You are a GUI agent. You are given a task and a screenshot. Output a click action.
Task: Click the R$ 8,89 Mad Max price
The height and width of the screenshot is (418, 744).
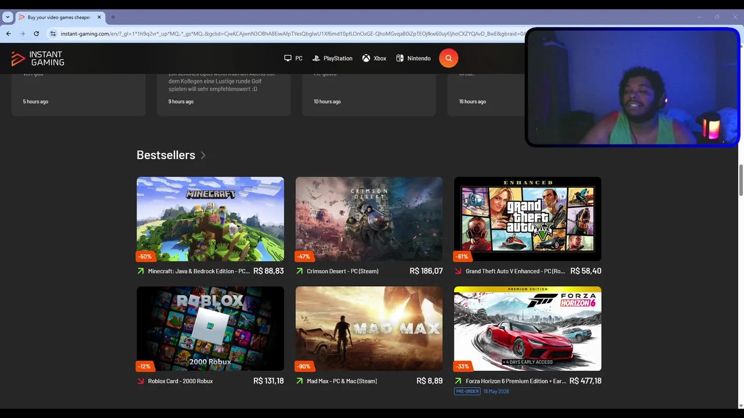coord(430,381)
